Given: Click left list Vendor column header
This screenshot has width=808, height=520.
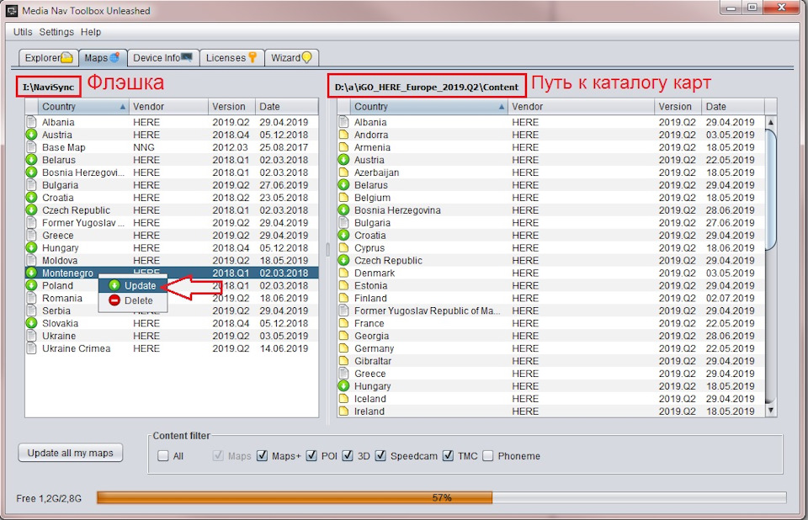Looking at the screenshot, I should (168, 107).
